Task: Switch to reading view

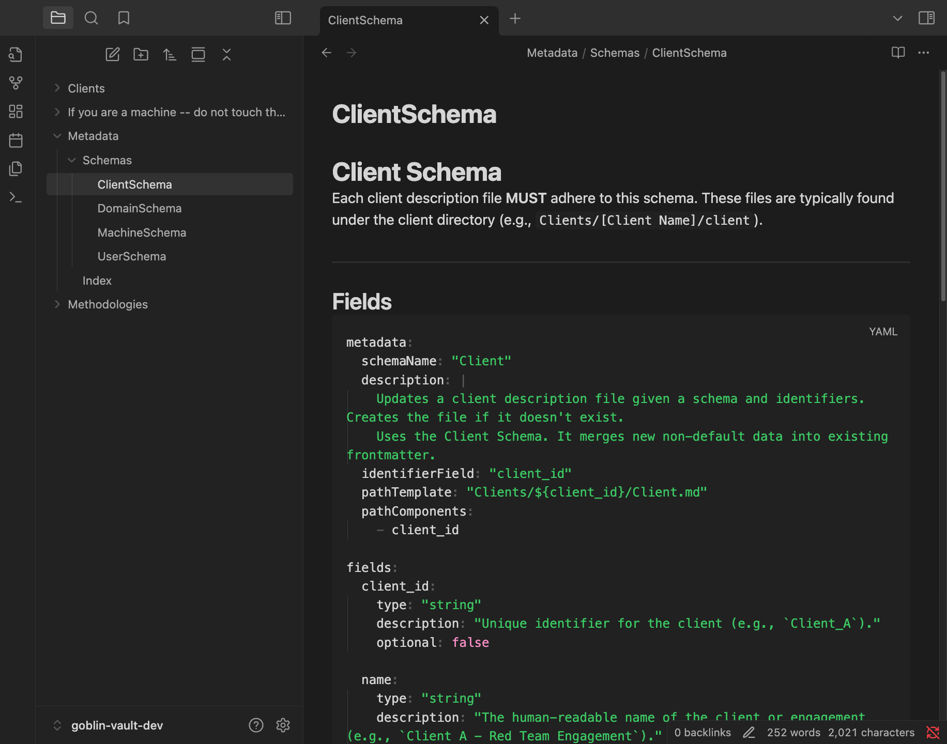Action: coord(898,53)
